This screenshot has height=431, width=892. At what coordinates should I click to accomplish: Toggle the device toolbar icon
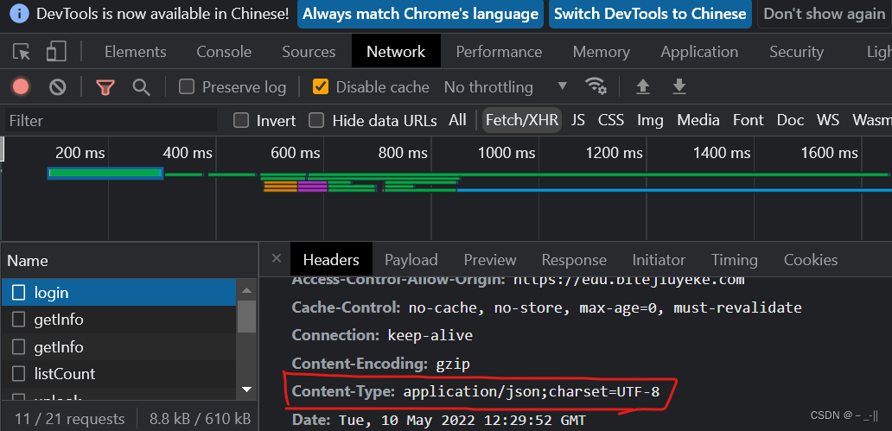coord(56,52)
